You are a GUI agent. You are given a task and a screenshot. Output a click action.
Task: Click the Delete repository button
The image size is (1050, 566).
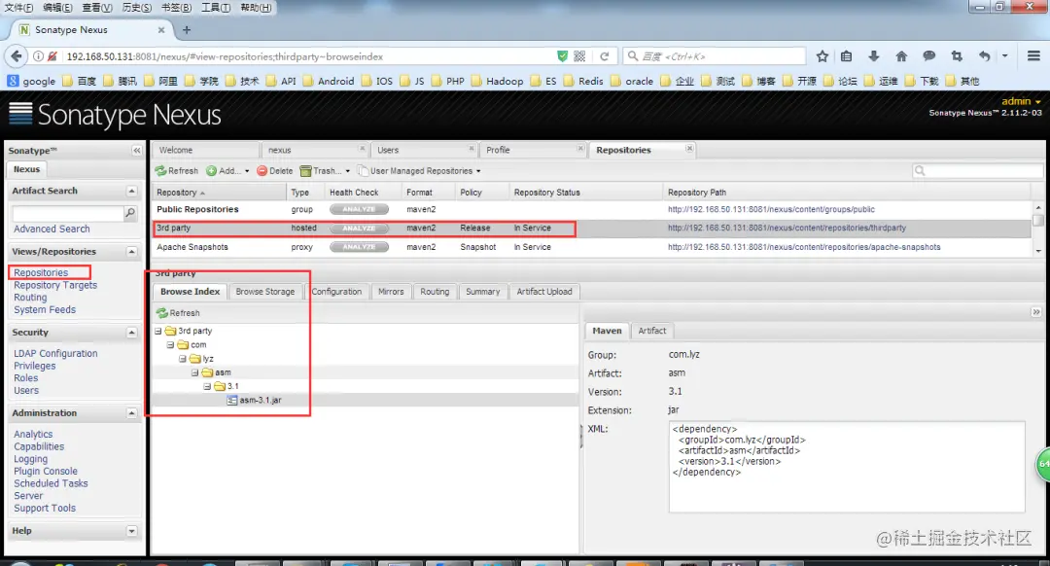coord(274,171)
